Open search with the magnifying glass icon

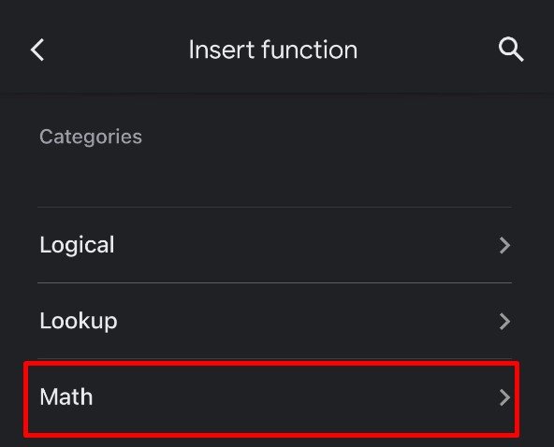tap(511, 50)
